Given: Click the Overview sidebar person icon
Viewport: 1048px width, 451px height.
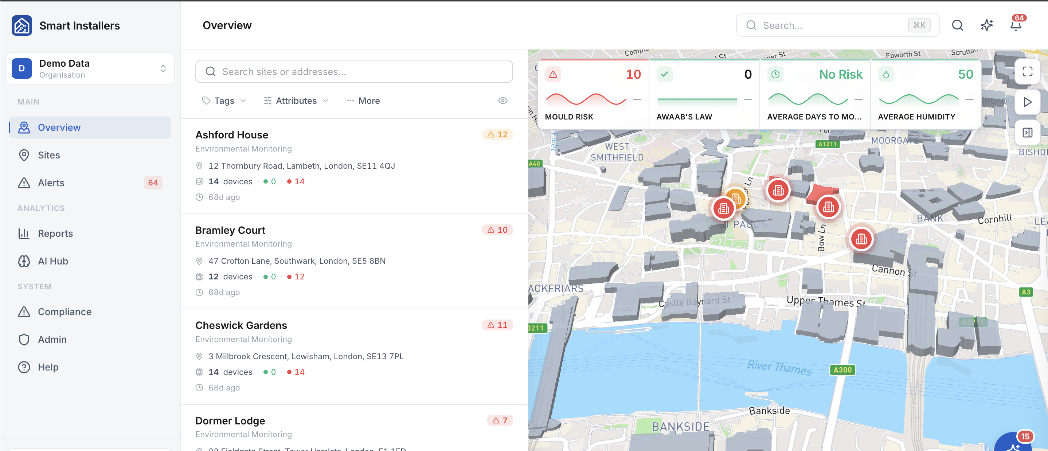Looking at the screenshot, I should (24, 127).
